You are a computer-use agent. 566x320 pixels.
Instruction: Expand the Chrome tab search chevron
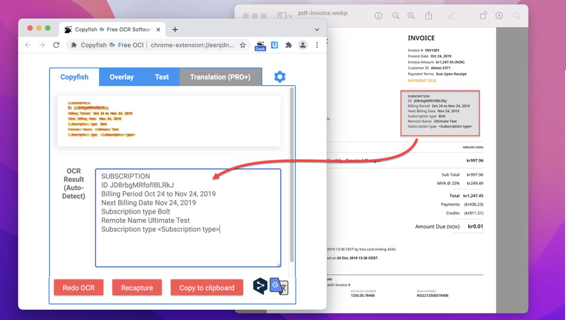(x=317, y=30)
